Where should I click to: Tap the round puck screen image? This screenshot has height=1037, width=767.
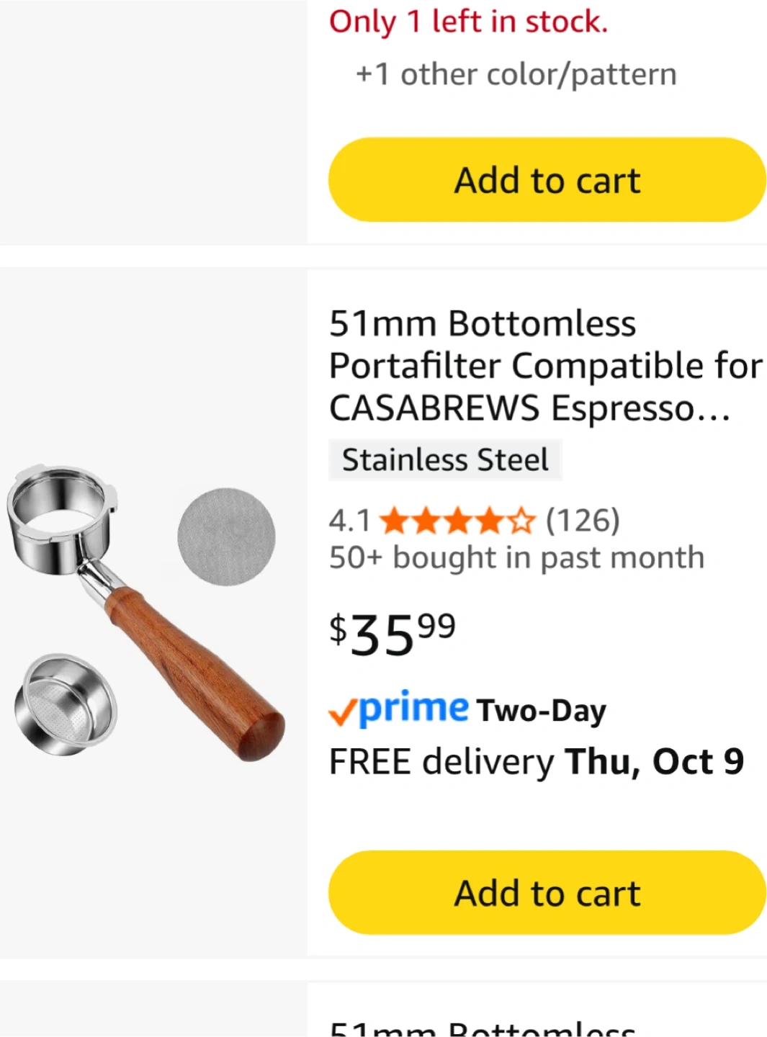tap(226, 537)
